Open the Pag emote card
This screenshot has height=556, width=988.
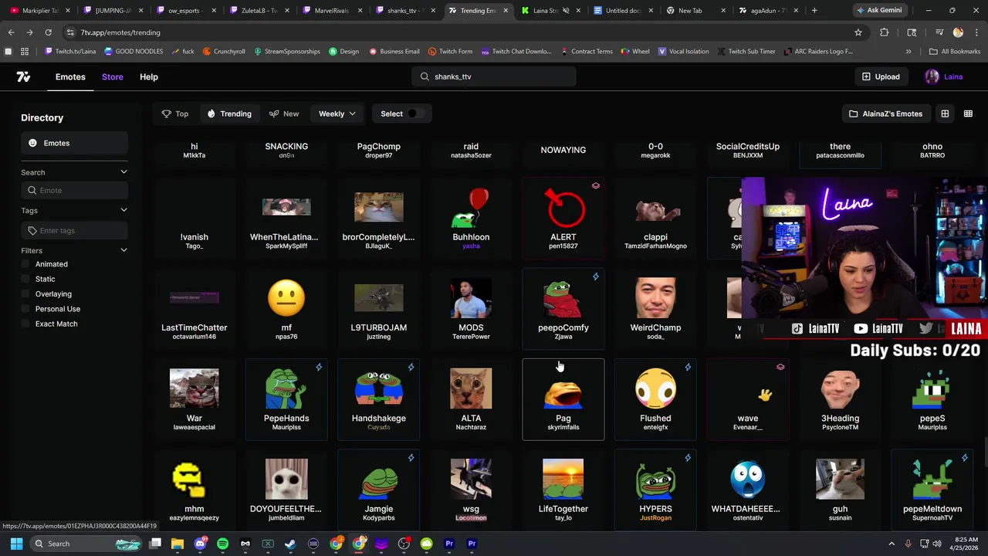pos(563,398)
